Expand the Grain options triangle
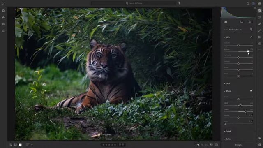The height and width of the screenshot is (148, 263). coord(252,121)
